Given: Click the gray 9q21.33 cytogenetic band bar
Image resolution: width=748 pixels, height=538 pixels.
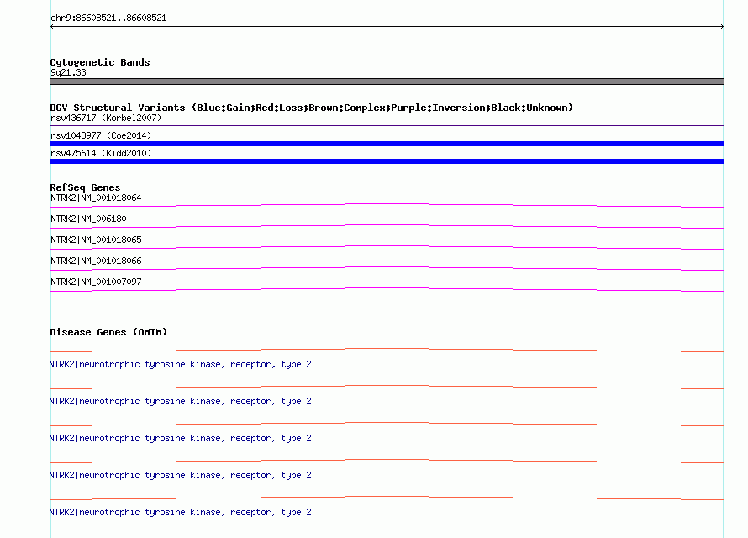Looking at the screenshot, I should 387,82.
